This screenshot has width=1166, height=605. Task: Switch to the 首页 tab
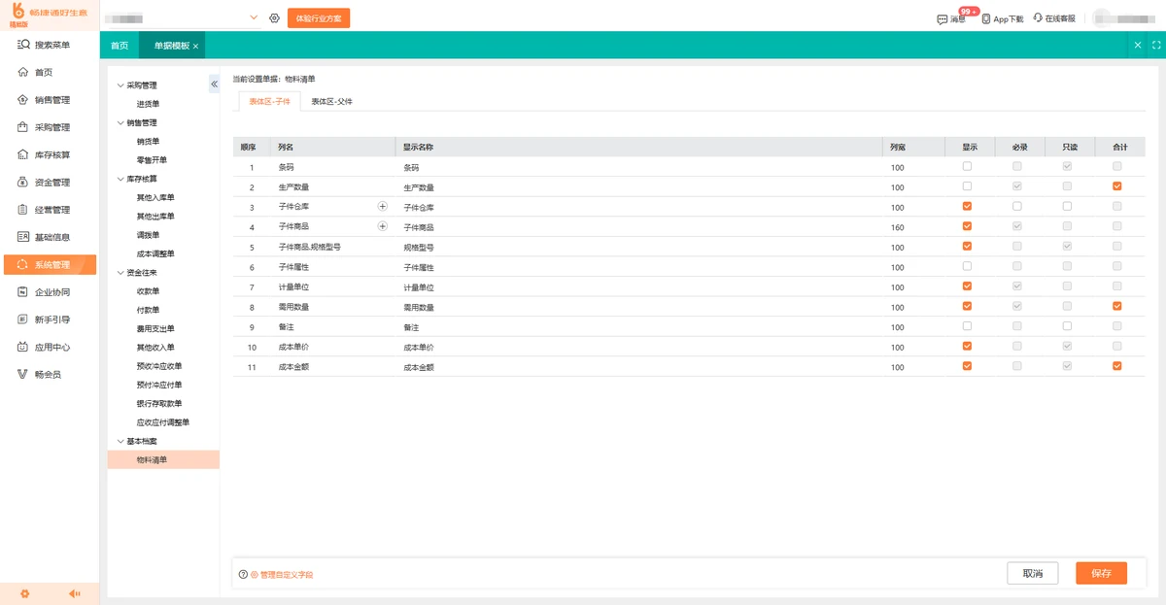pyautogui.click(x=120, y=46)
